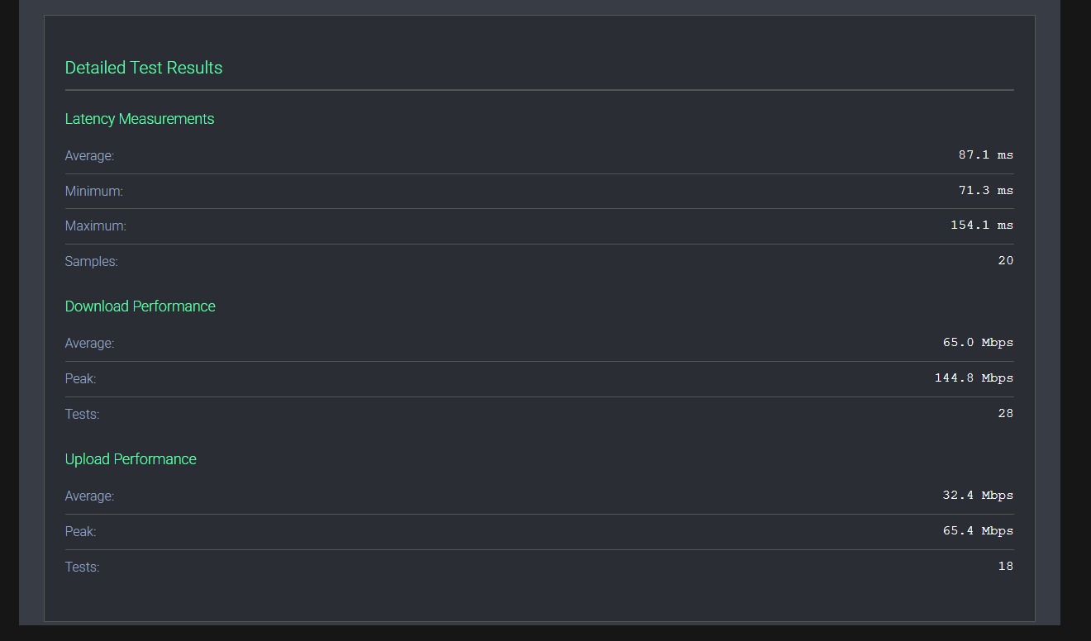Select the latency samples count 20

tap(1006, 261)
